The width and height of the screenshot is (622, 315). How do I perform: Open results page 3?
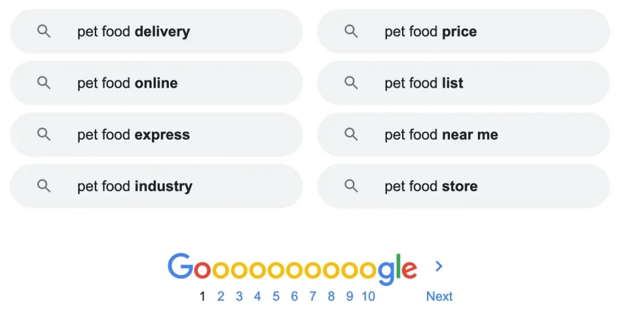point(239,296)
